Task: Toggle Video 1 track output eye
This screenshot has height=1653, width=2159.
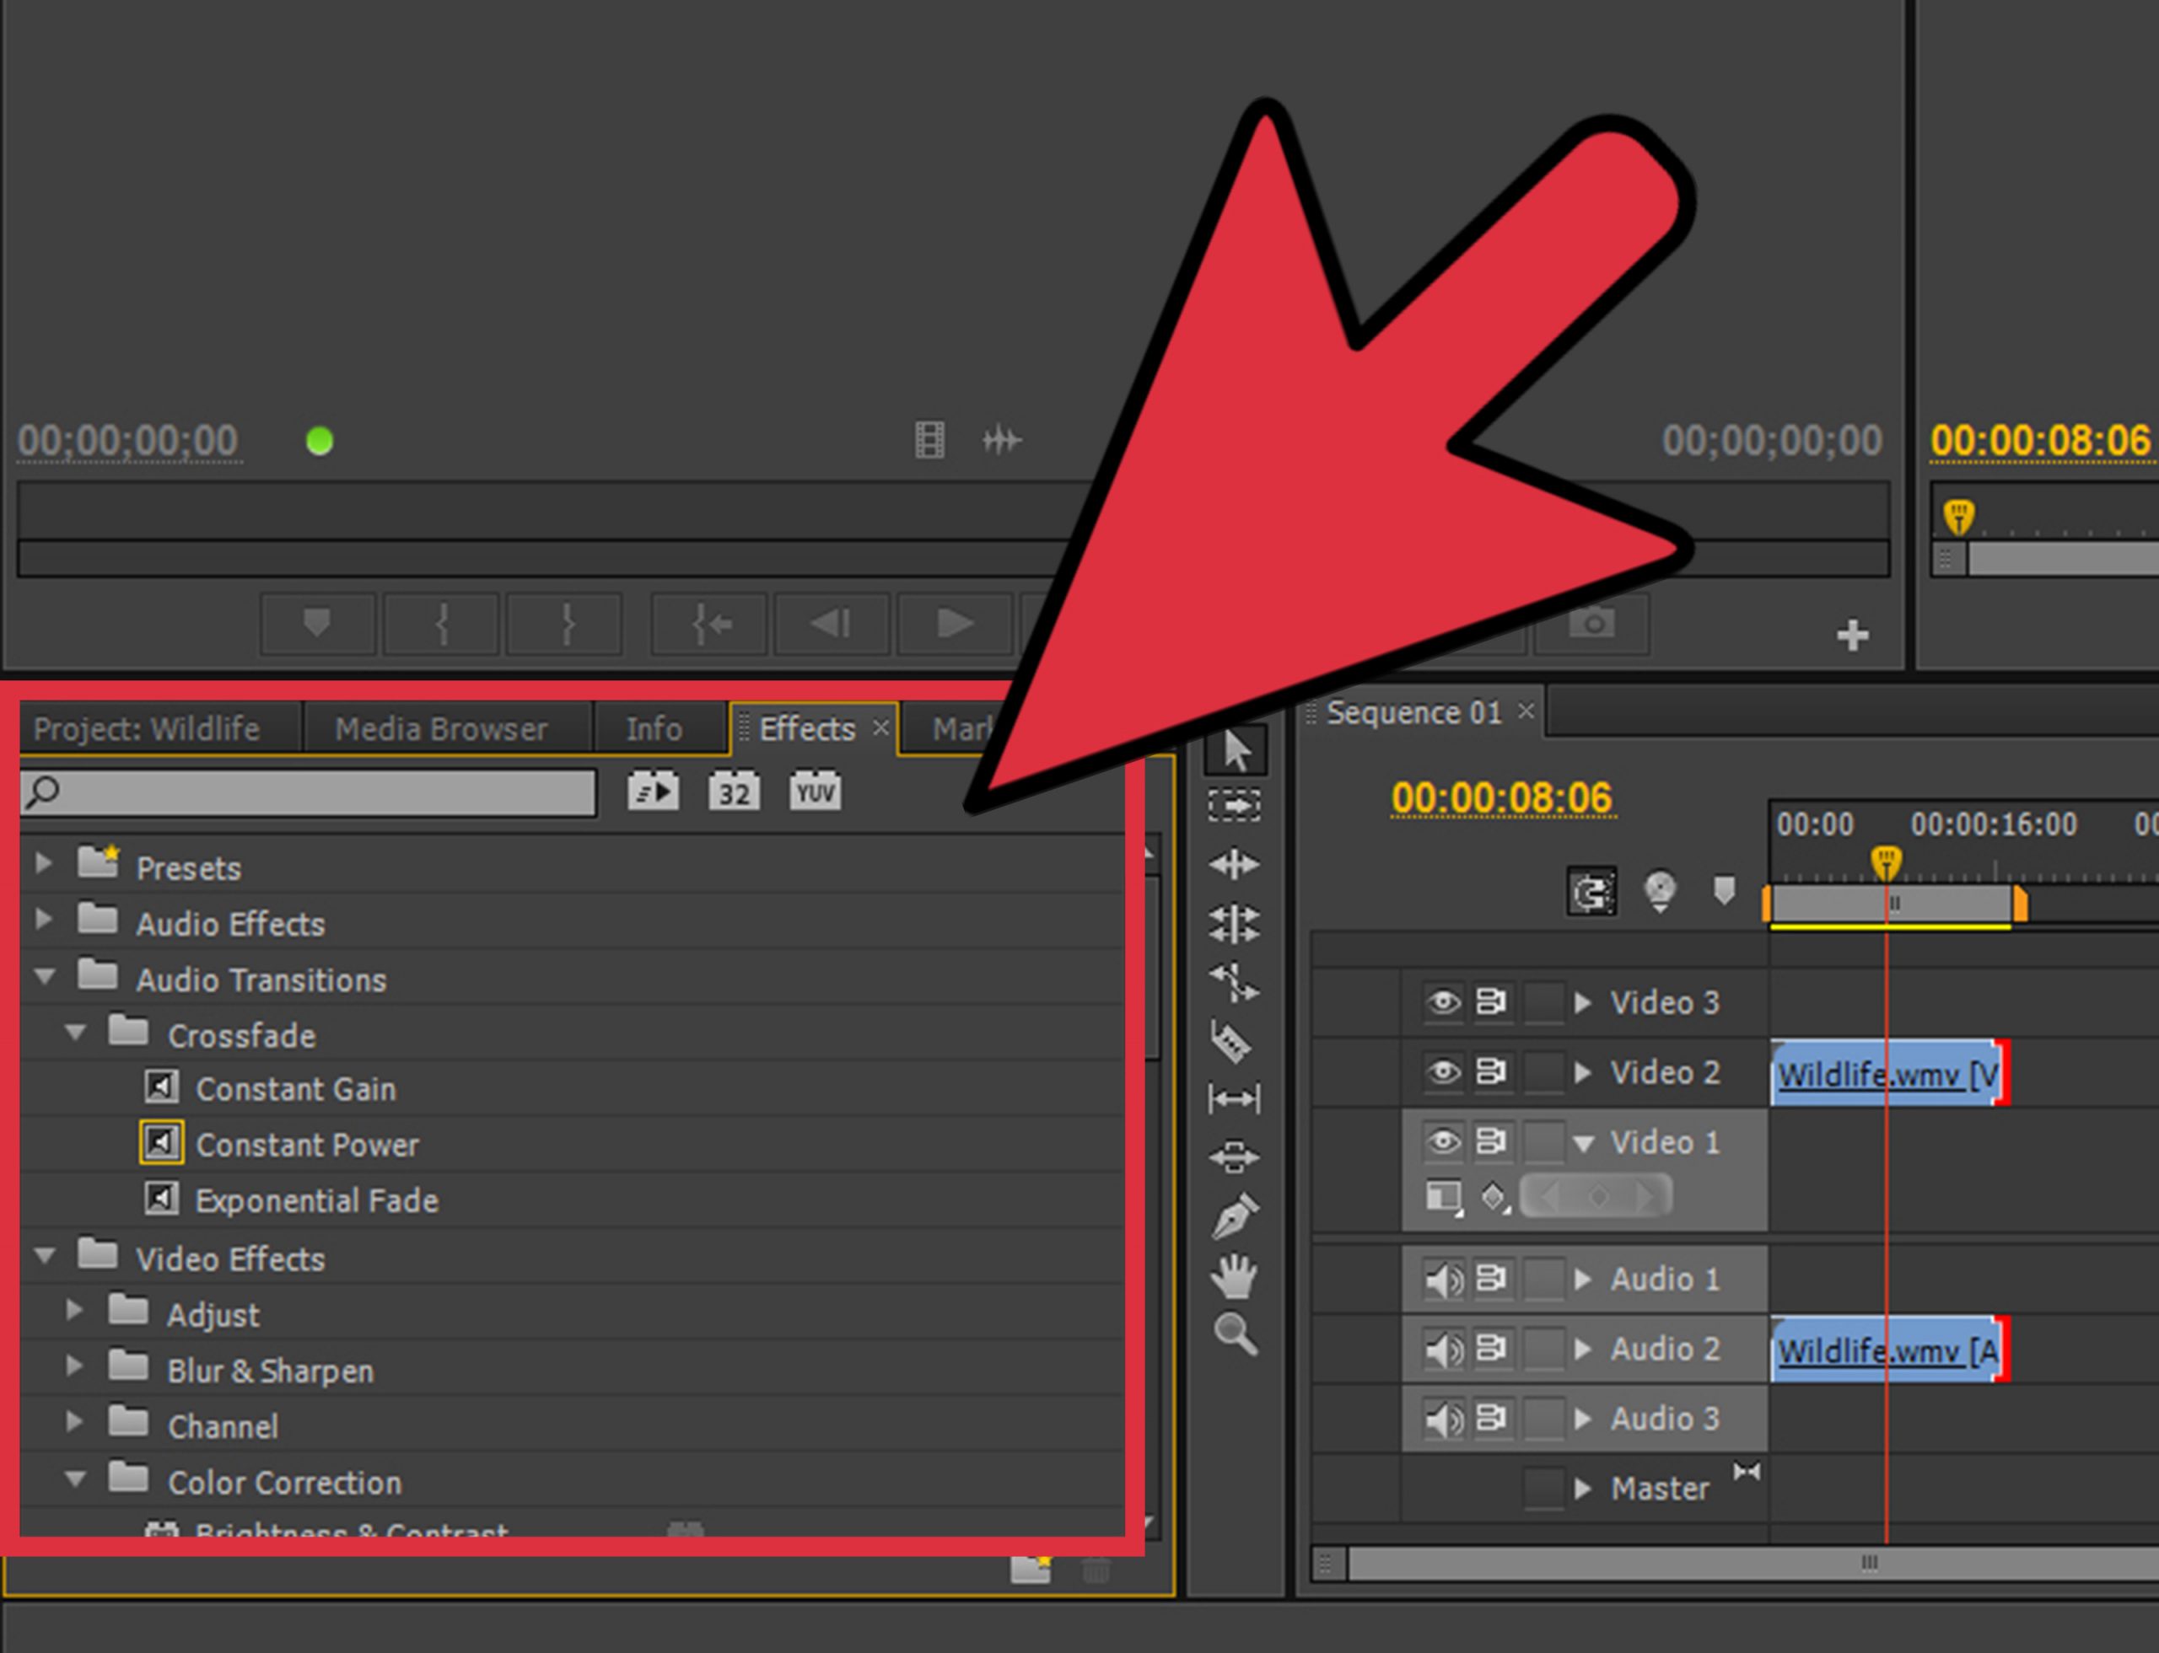Action: point(1443,1141)
